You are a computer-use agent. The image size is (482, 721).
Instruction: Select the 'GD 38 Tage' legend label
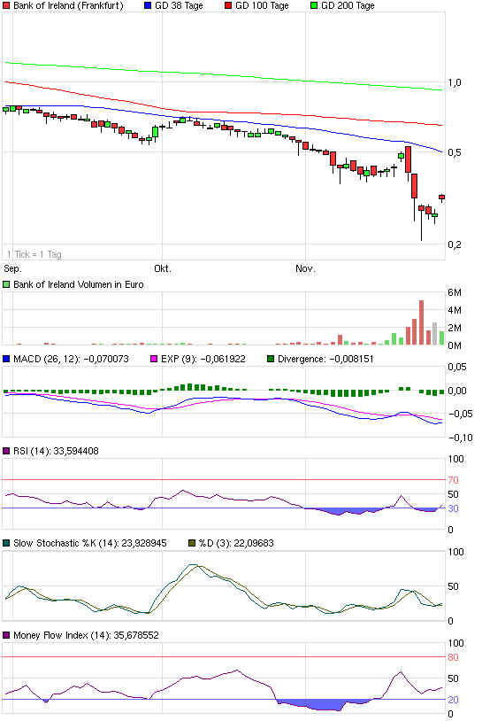click(179, 6)
